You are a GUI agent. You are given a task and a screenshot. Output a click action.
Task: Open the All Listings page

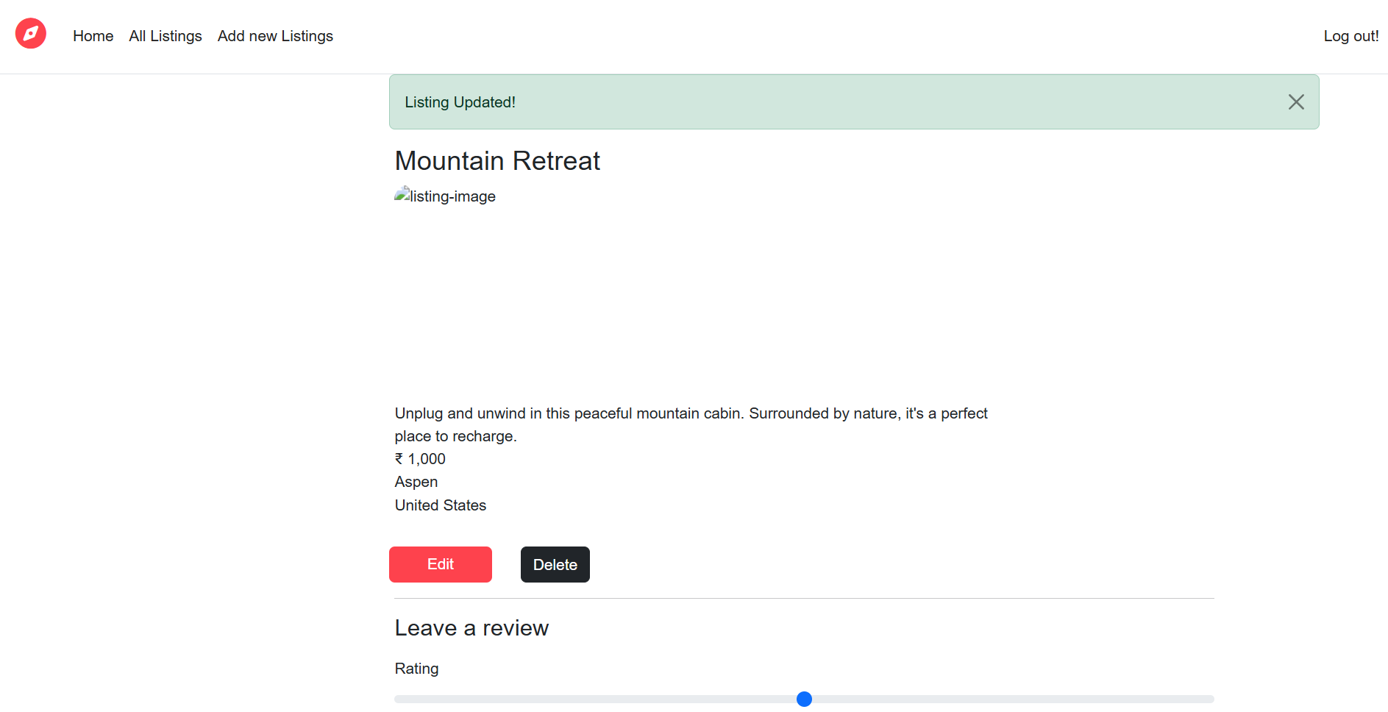click(166, 36)
